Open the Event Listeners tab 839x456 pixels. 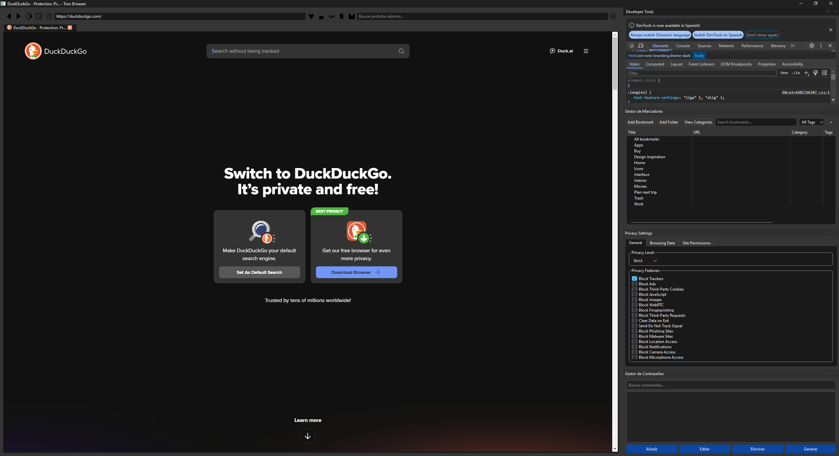701,64
